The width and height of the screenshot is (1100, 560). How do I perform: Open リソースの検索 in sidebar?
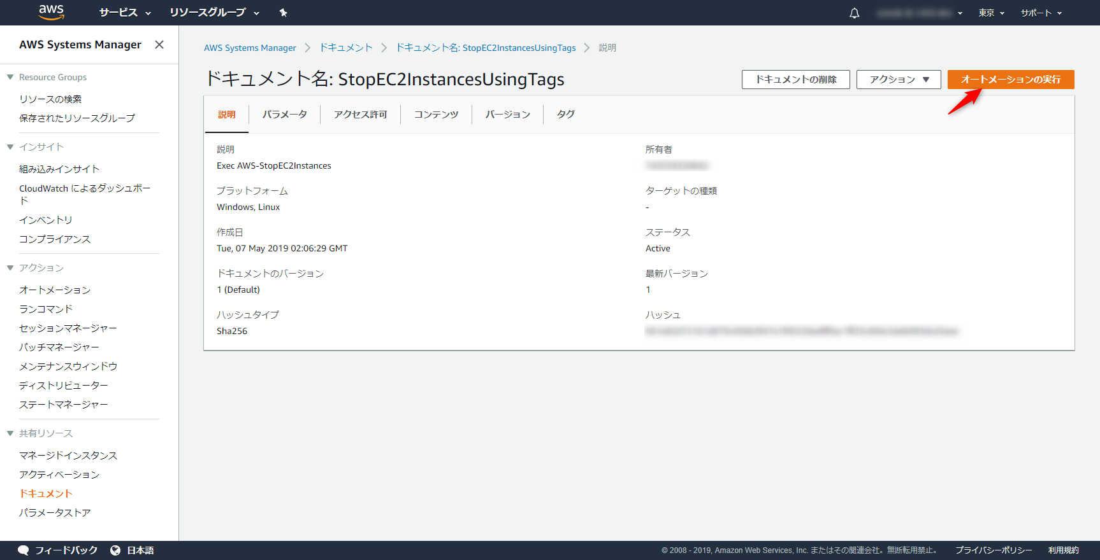coord(50,99)
